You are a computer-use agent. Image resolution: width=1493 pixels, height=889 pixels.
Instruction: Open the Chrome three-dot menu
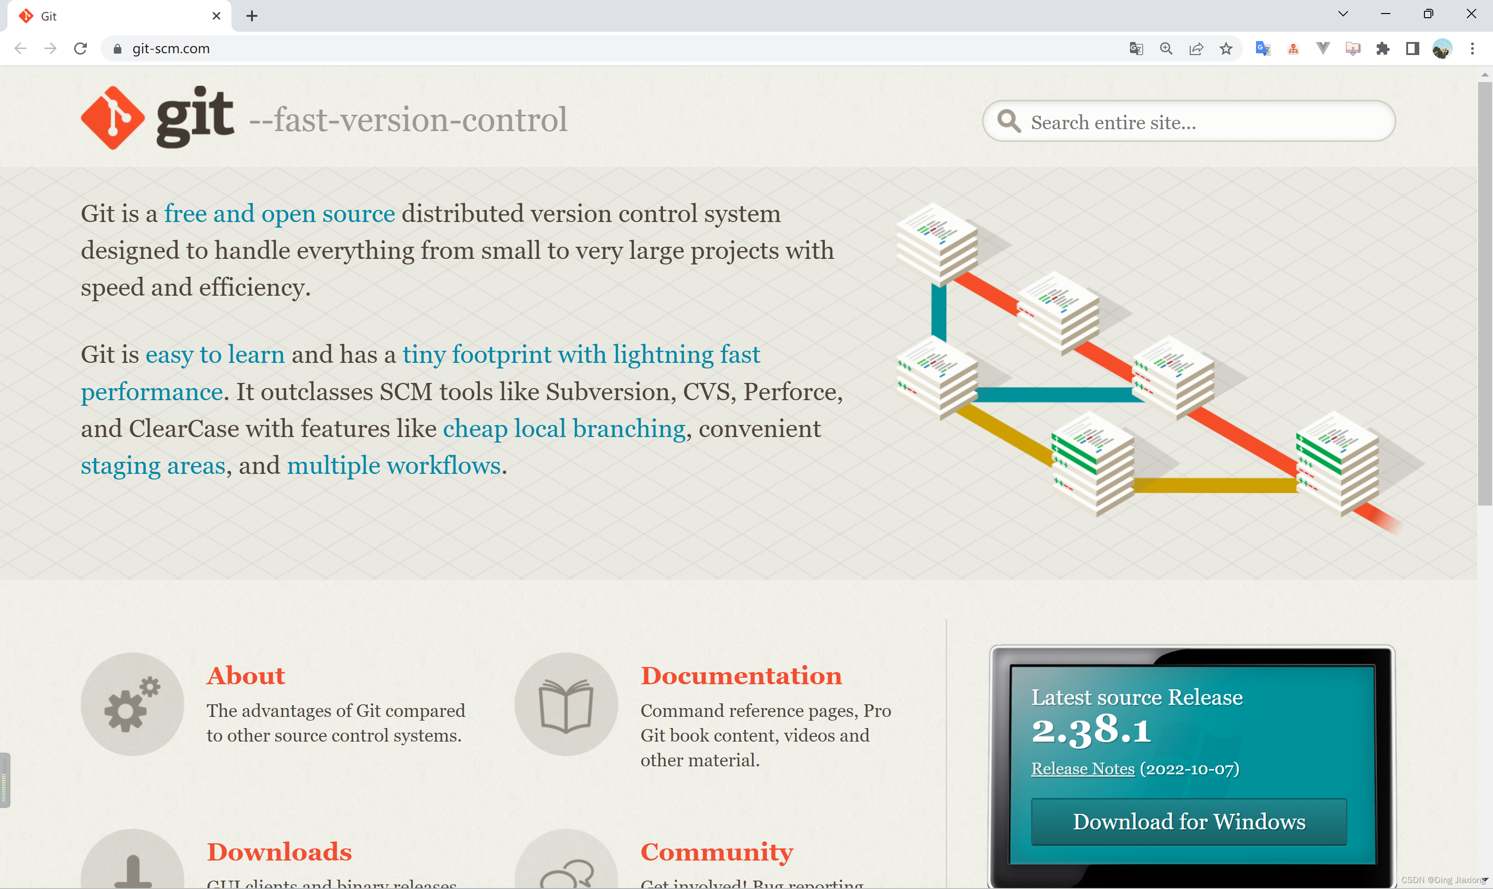click(x=1472, y=49)
